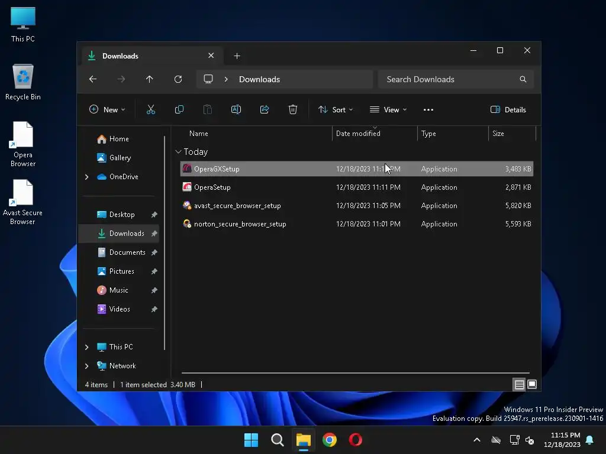Add a new tab
Screen dimensions: 606x454
(x=237, y=56)
